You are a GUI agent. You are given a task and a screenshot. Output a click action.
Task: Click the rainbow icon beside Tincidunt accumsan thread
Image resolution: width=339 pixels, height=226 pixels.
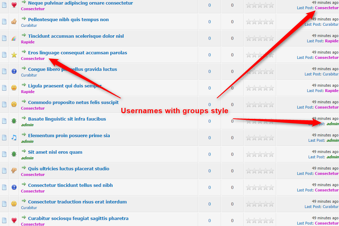pos(14,38)
